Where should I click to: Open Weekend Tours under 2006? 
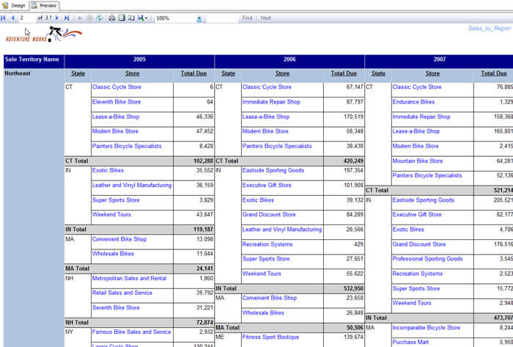(x=262, y=274)
